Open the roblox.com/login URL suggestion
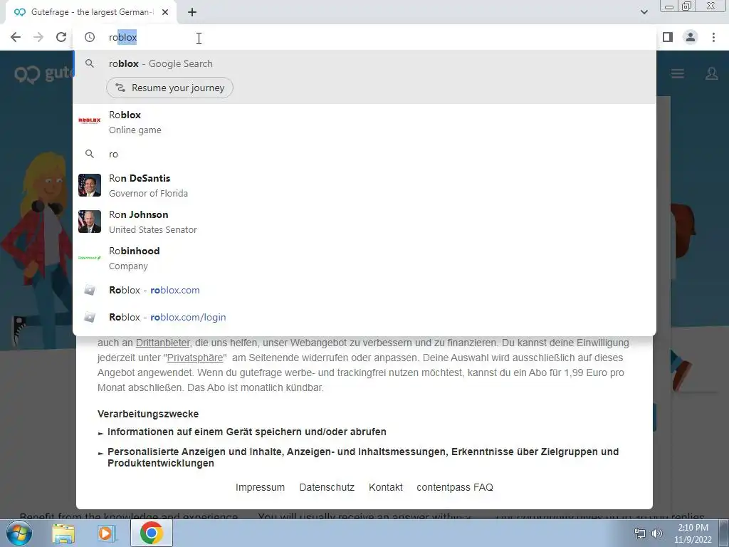The width and height of the screenshot is (729, 547). pos(364,317)
